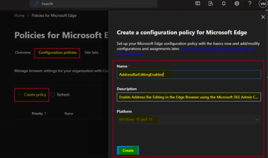The image size is (268, 158).
Task: Open the help question mark
Action: click(x=250, y=3)
